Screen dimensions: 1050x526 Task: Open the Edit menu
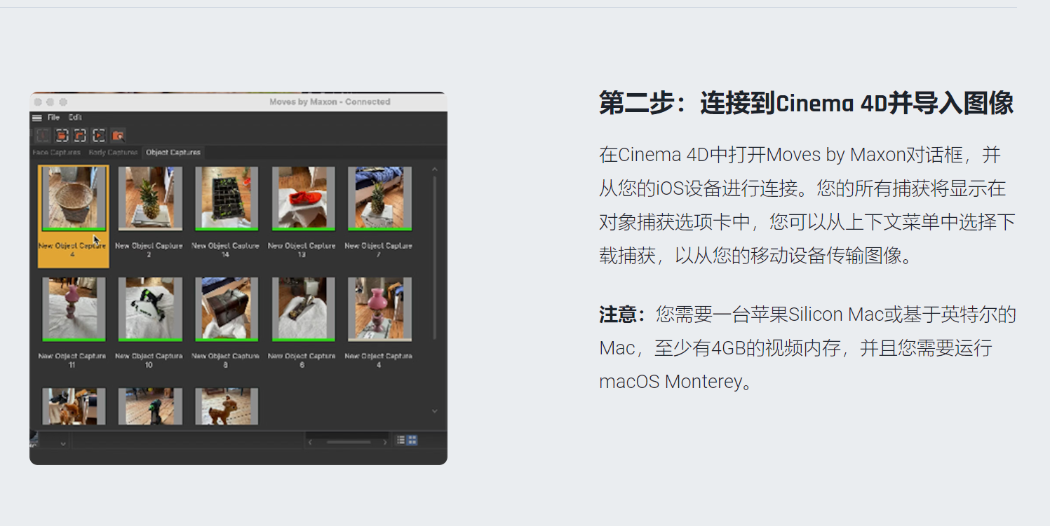(x=75, y=118)
